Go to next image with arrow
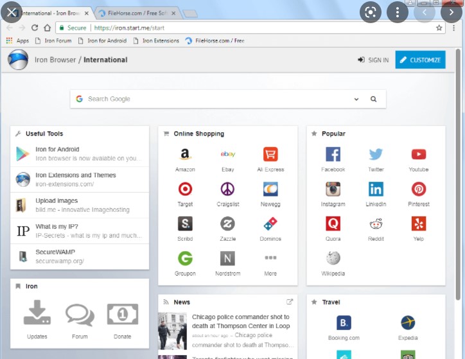 [x=452, y=12]
